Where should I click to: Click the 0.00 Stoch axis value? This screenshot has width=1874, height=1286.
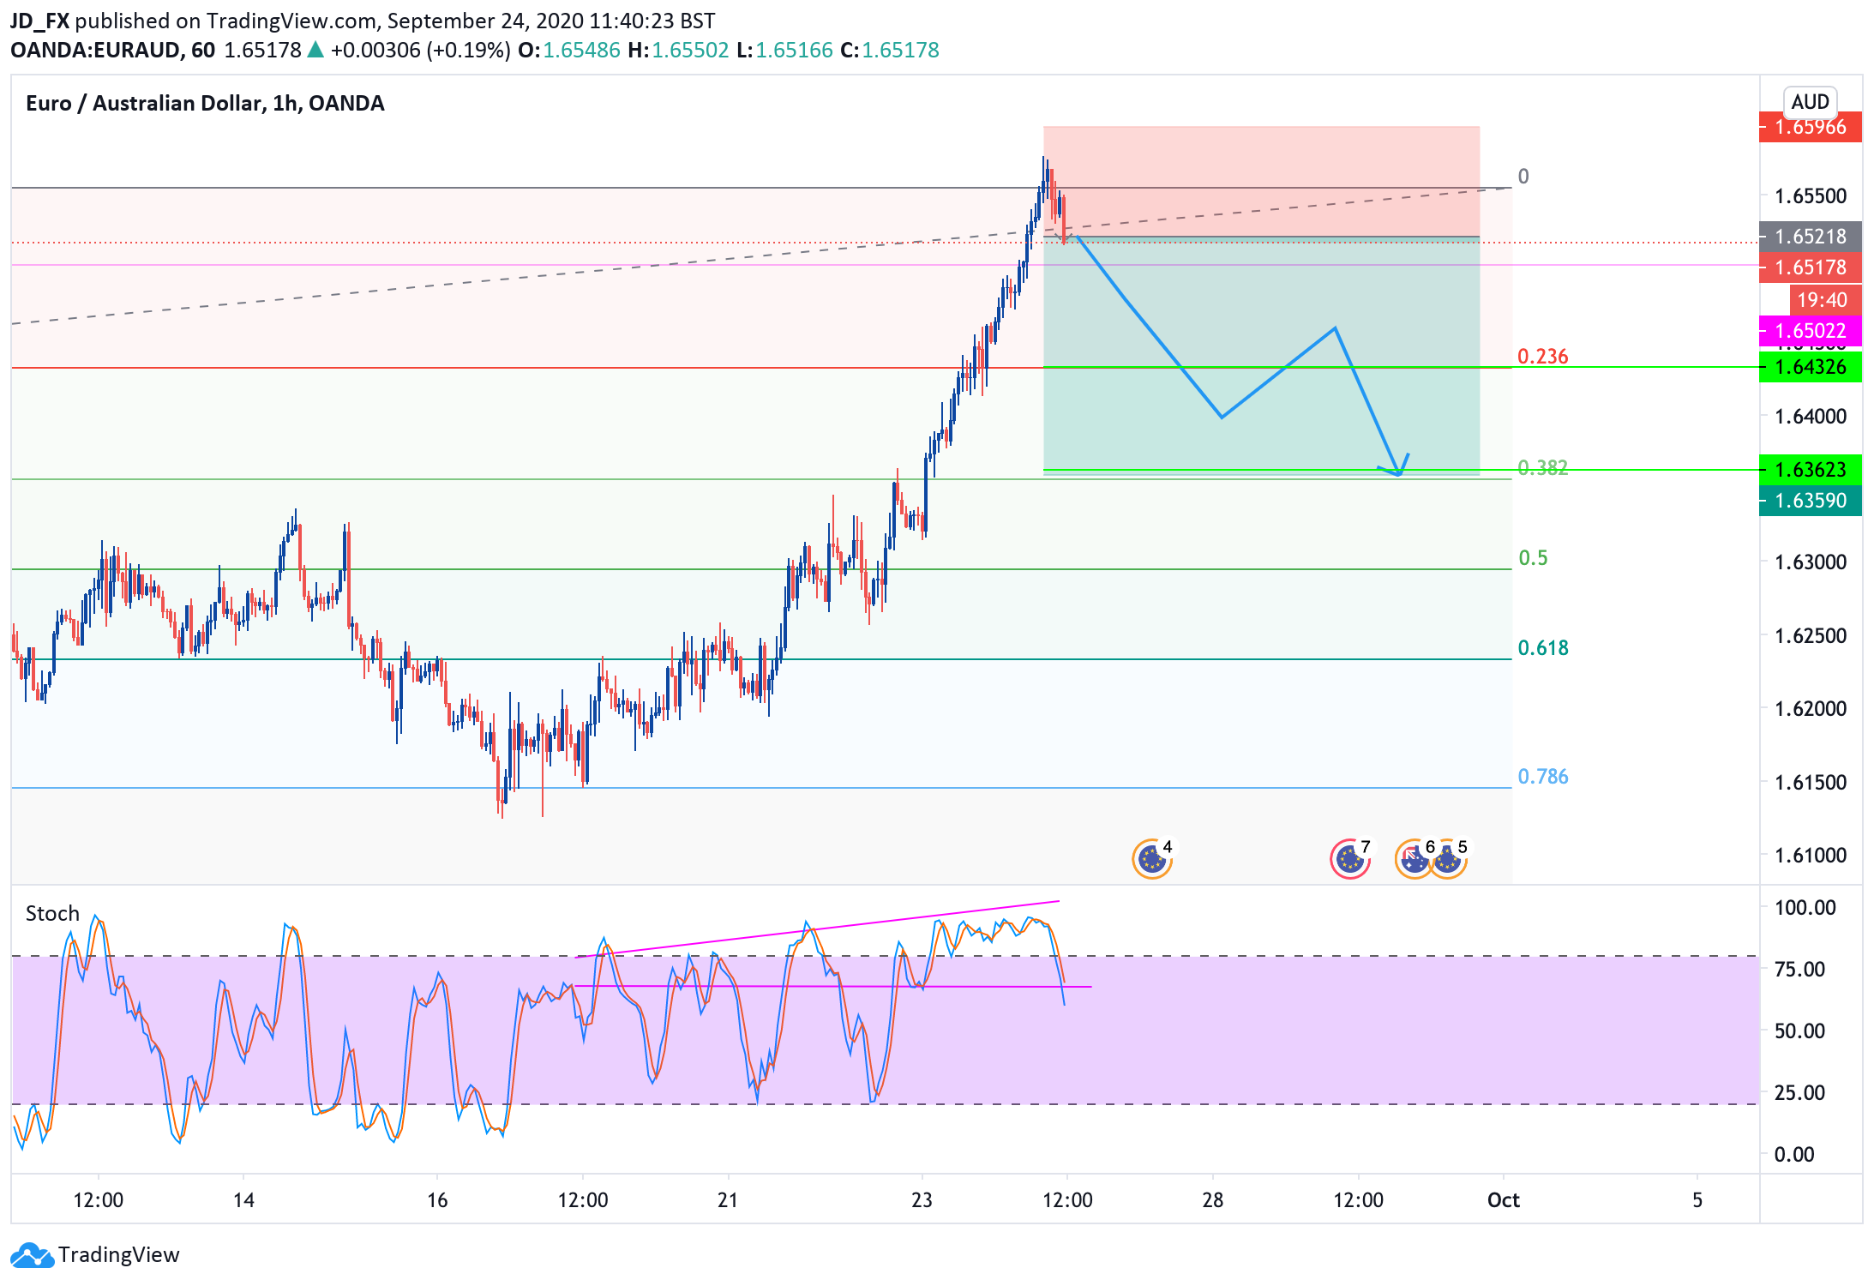tap(1794, 1155)
